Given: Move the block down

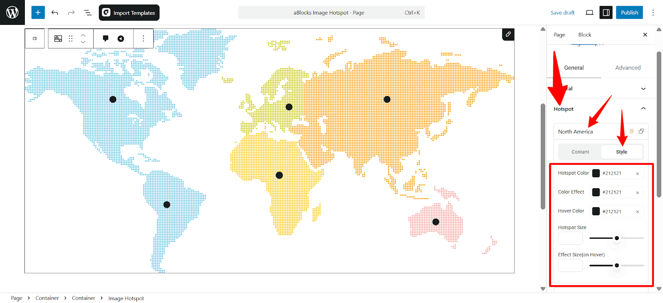Looking at the screenshot, I should (x=83, y=42).
